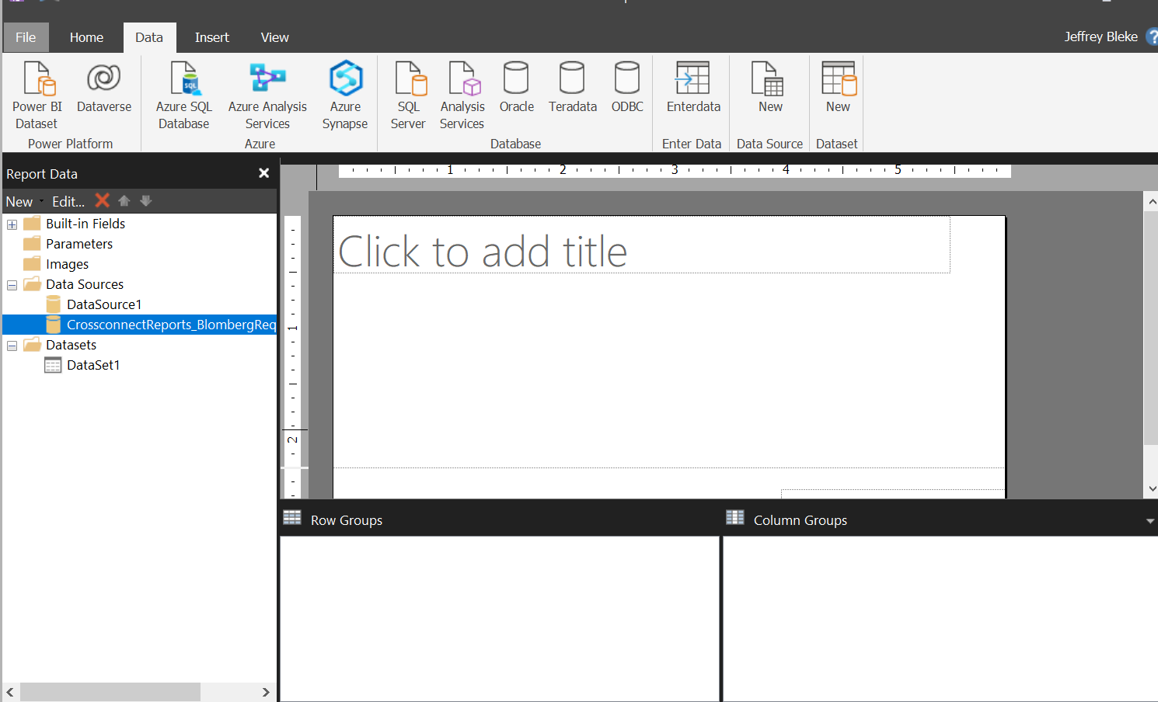Close the Report Data pane
This screenshot has height=702, width=1158.
pyautogui.click(x=263, y=173)
